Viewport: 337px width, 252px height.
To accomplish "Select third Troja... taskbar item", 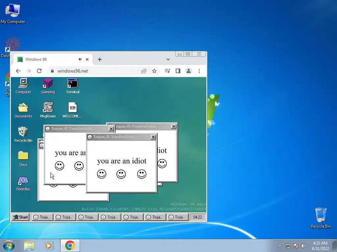I will pyautogui.click(x=87, y=217).
